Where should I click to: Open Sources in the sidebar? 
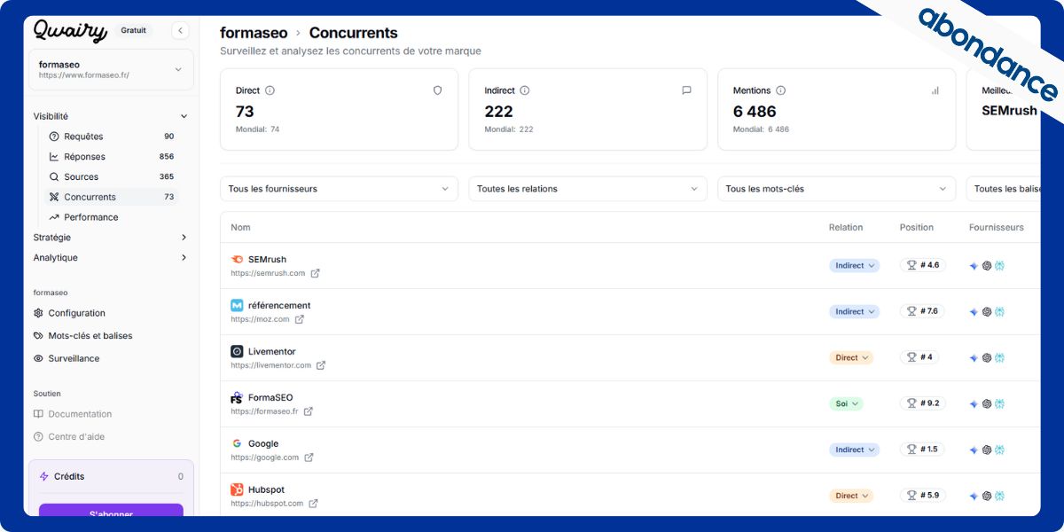[x=112, y=176]
